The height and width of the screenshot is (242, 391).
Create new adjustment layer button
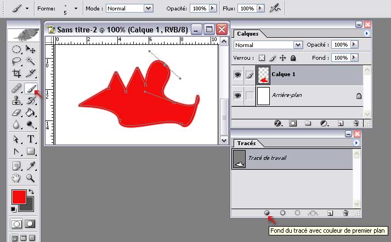click(x=324, y=123)
